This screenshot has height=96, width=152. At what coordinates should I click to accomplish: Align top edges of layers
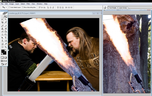pyautogui.click(x=40, y=7)
